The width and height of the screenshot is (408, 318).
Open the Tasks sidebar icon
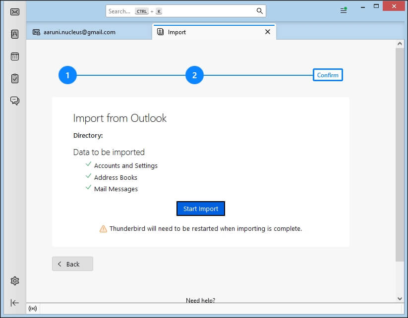tap(15, 79)
